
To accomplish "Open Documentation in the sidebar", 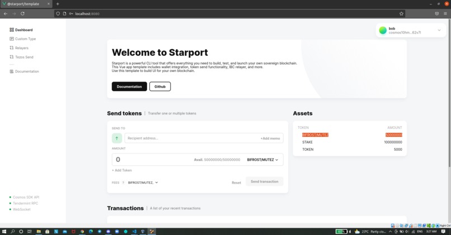I will (24, 71).
